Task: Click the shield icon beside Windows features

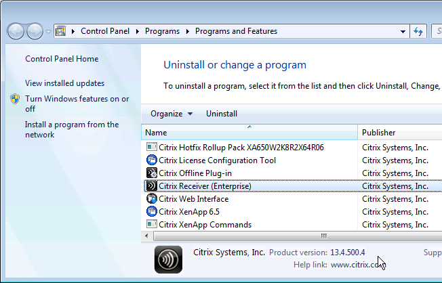Action: (x=15, y=99)
